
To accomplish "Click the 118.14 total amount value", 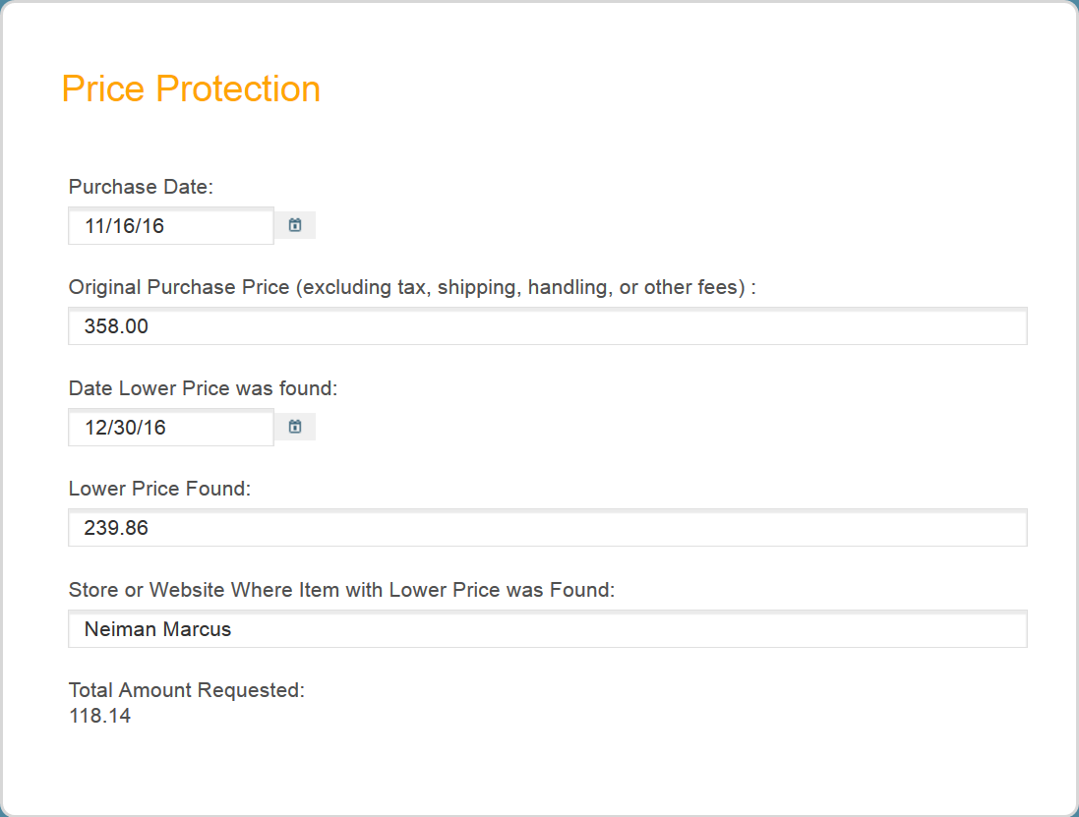I will tap(99, 716).
